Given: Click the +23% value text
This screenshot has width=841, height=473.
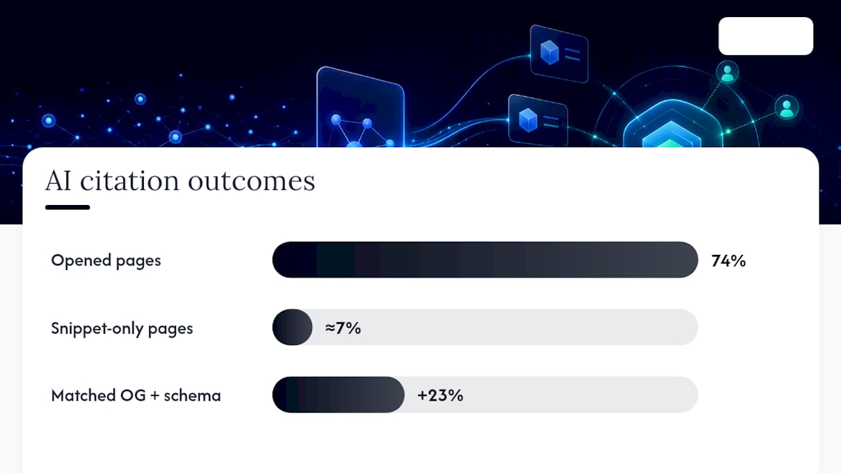Looking at the screenshot, I should [440, 395].
